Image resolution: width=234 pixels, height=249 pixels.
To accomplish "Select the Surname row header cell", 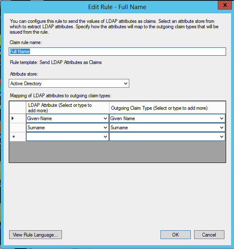I will point(17,128).
